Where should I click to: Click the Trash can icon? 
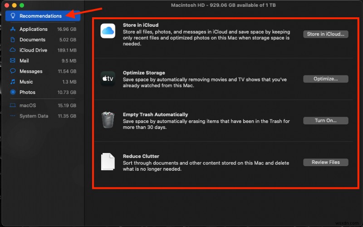108,120
